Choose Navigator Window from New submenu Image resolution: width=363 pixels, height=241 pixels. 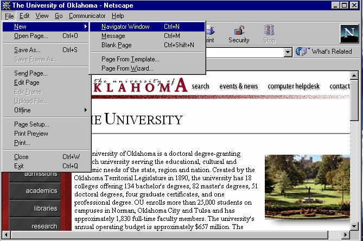[148, 27]
